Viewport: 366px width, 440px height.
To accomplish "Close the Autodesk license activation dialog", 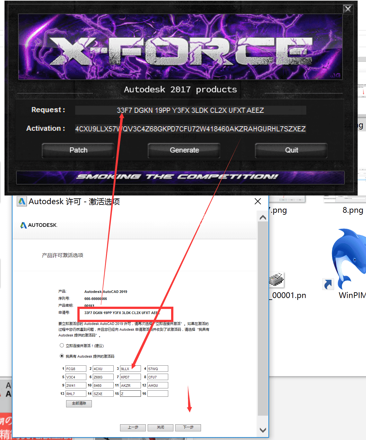I will [x=257, y=201].
